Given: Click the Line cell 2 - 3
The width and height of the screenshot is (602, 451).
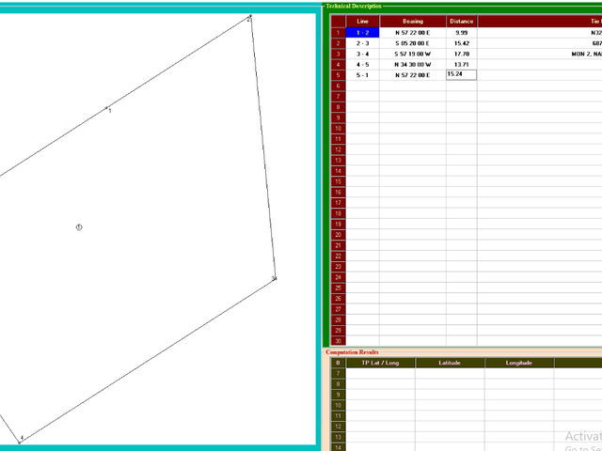Looking at the screenshot, I should click(362, 43).
